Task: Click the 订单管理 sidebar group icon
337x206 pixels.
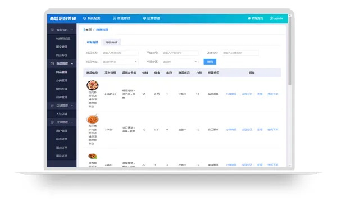Action: pyautogui.click(x=52, y=122)
